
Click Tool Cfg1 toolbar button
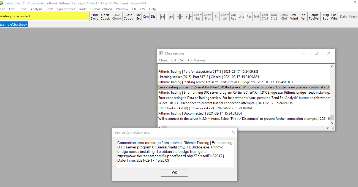(x=265, y=17)
